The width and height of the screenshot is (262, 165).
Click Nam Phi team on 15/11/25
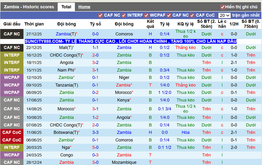tap(67, 70)
